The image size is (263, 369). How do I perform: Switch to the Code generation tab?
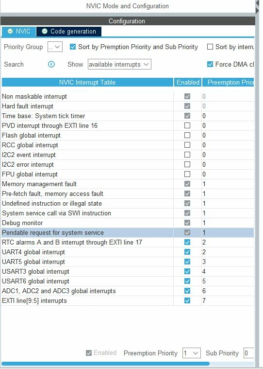coord(69,32)
